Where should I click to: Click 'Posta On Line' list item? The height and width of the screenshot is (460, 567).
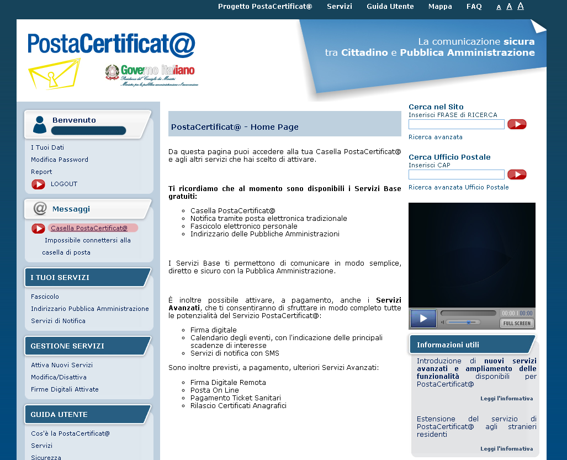215,390
